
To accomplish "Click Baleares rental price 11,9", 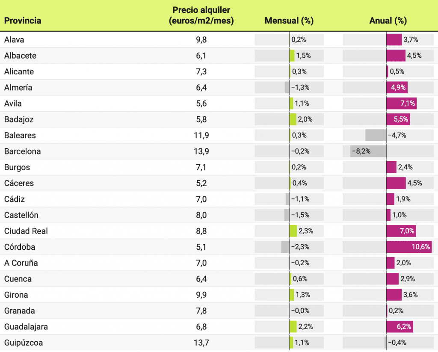I will point(201,136).
